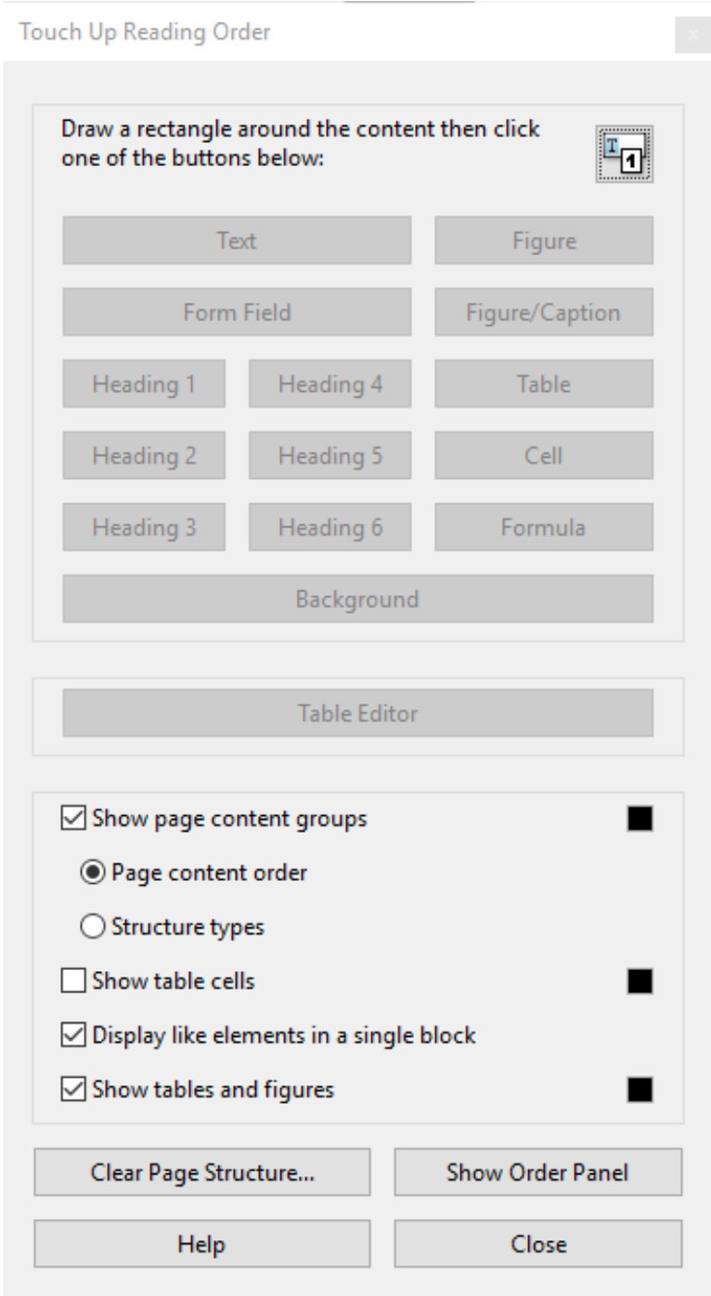Viewport: 711px width, 1296px height.
Task: Click the Show Order Panel button
Action: (x=537, y=1173)
